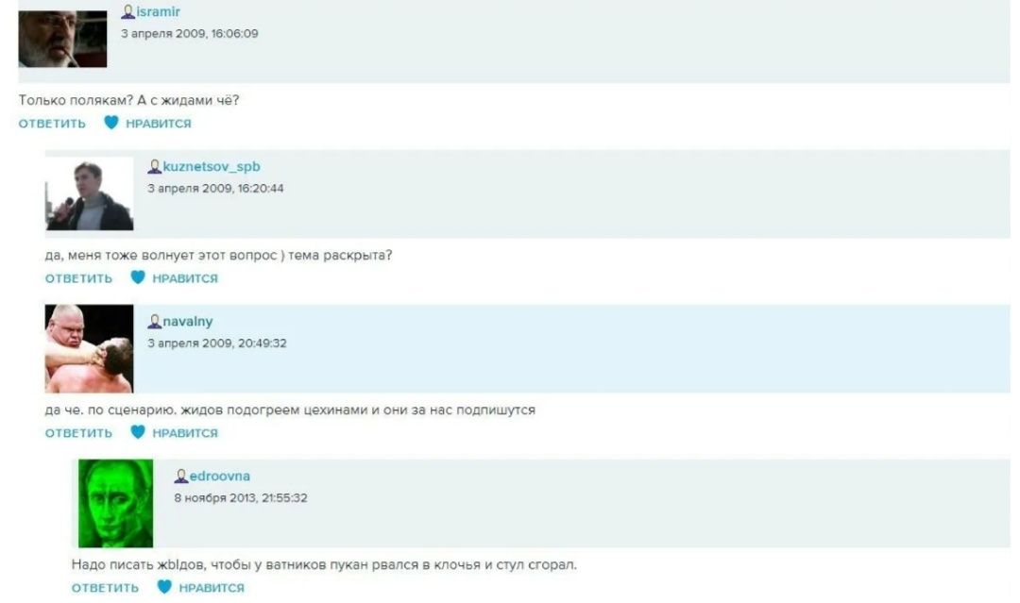Reply to isramir's comment via ОТВЕТИТЬ

coord(52,124)
